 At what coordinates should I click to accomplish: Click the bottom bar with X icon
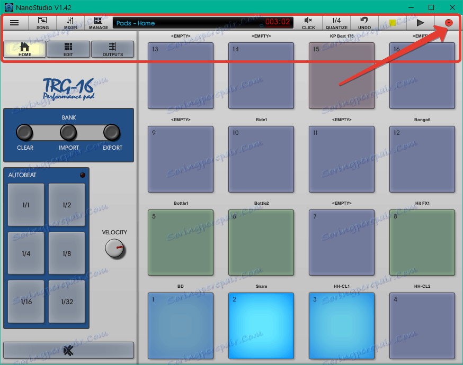68,350
